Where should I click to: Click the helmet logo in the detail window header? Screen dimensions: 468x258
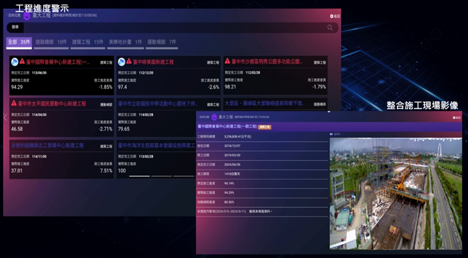214,117
